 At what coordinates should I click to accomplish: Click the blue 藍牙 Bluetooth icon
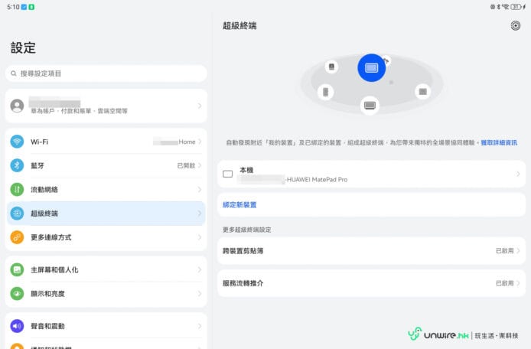click(17, 165)
